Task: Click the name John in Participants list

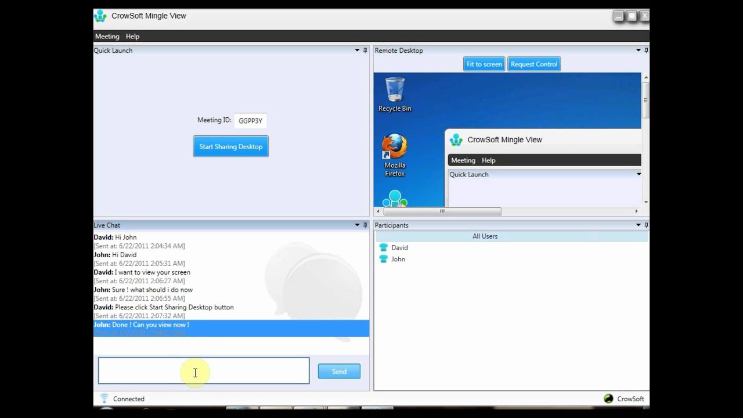Action: (398, 259)
